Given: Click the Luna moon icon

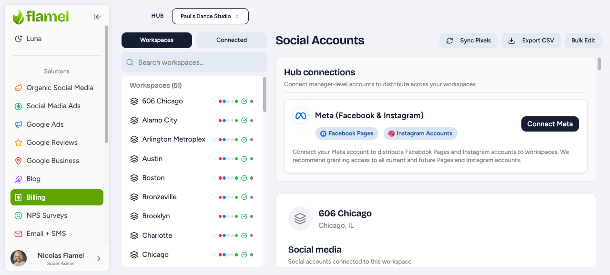Looking at the screenshot, I should [x=18, y=39].
